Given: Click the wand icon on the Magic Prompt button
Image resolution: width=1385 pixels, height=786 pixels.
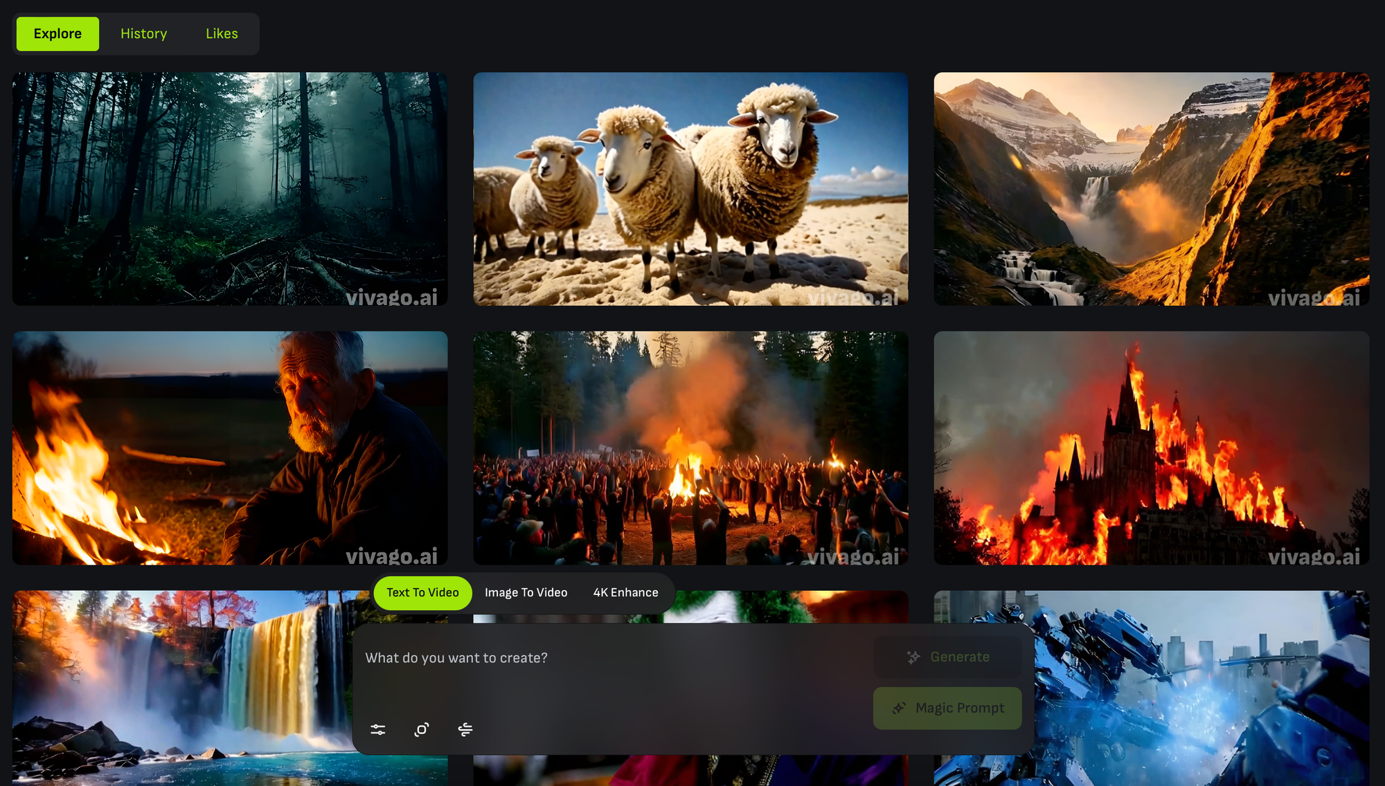Looking at the screenshot, I should 899,708.
